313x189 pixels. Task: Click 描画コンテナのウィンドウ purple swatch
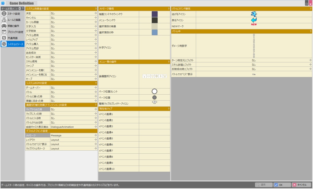tap(154, 14)
